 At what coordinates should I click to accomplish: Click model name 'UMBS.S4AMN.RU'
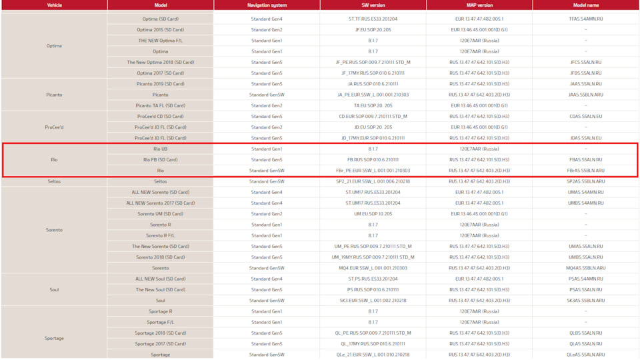[x=586, y=203]
